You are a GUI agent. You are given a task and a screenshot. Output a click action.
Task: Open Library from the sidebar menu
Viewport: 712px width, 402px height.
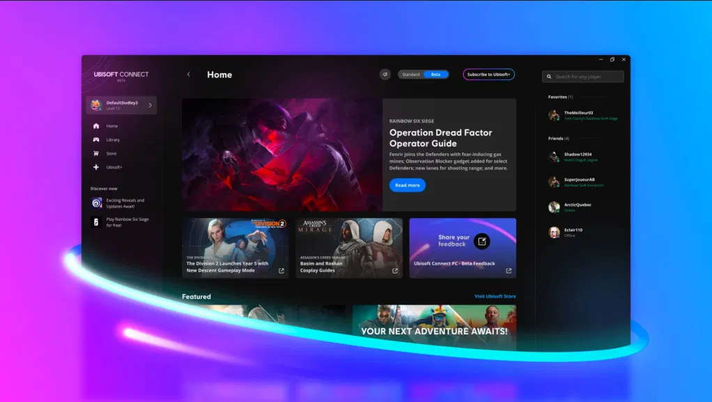[111, 139]
